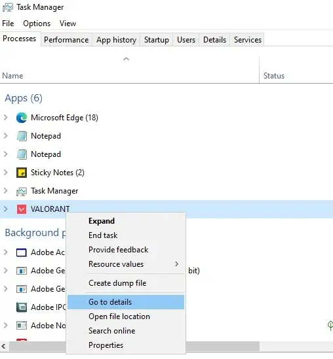Choose End task in the context menu
This screenshot has height=359, width=333.
[x=126, y=235]
